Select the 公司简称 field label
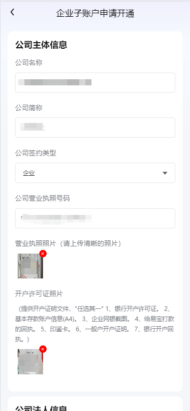This screenshot has height=411, width=190. [x=29, y=108]
